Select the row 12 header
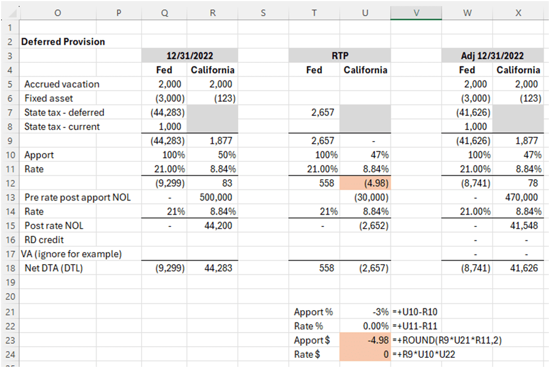The width and height of the screenshot is (550, 368). point(10,183)
